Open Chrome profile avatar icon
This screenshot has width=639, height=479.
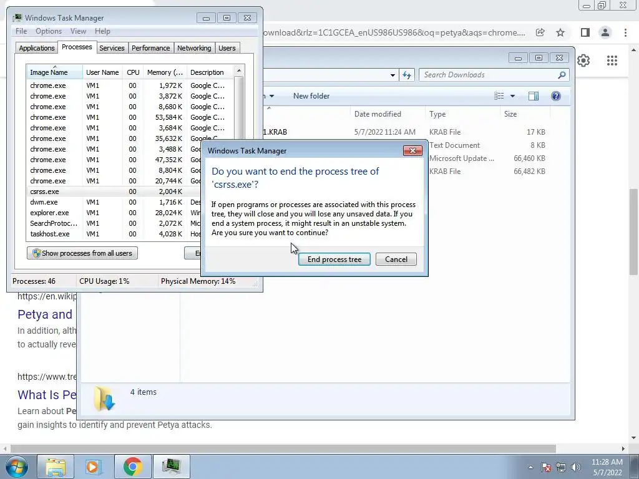[x=605, y=32]
